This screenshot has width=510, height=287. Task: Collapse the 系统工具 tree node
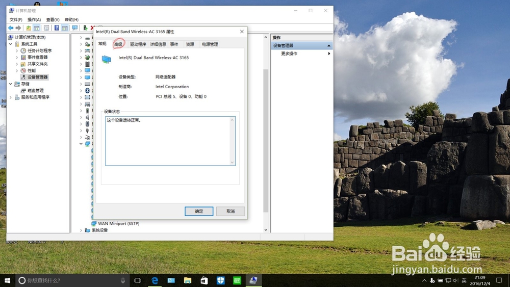click(x=11, y=44)
